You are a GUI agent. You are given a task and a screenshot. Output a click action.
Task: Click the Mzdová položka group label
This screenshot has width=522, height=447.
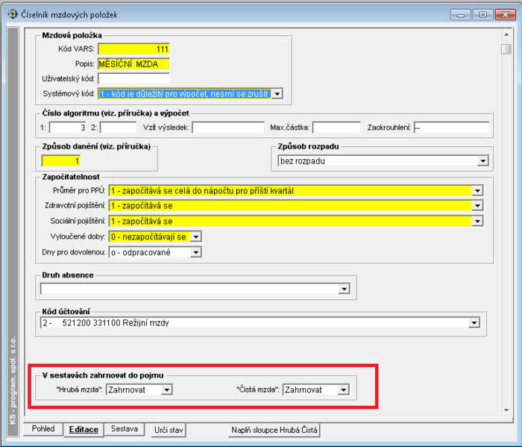(x=72, y=35)
